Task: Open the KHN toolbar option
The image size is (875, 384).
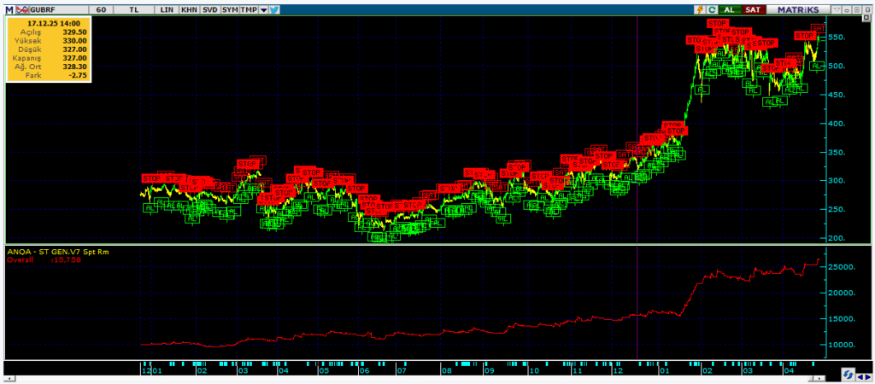Action: (x=189, y=10)
